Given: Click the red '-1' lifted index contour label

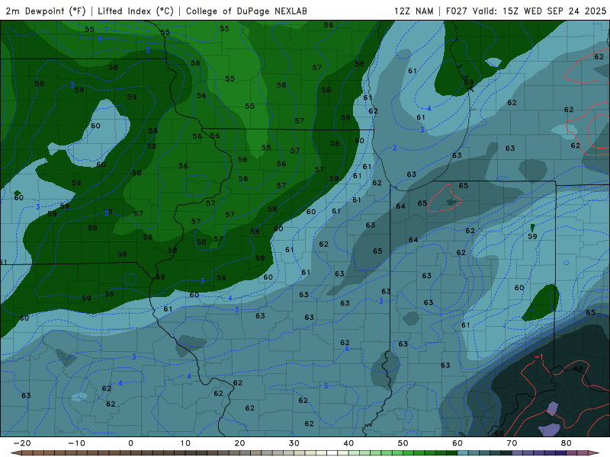Looking at the screenshot, I should [539, 356].
